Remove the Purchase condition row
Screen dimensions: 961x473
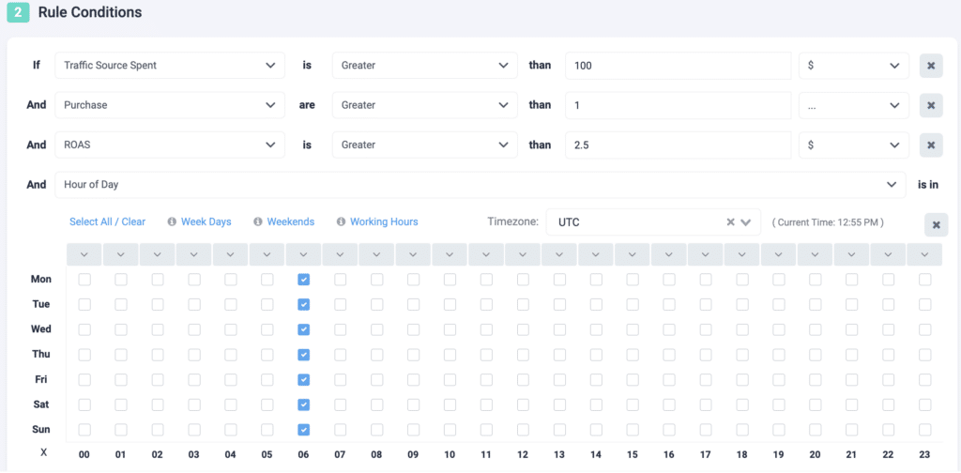[931, 105]
